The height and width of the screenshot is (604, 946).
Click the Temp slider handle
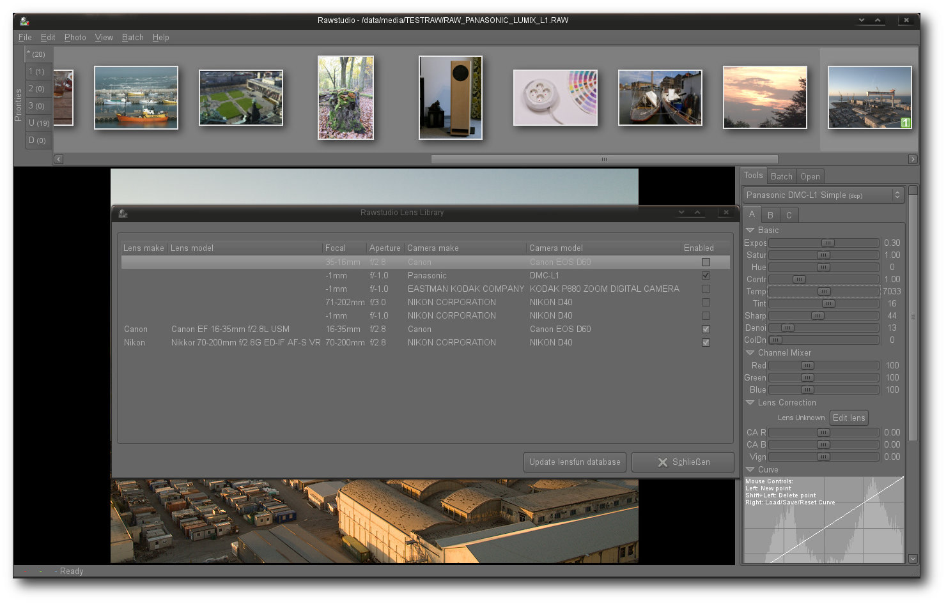pos(825,291)
